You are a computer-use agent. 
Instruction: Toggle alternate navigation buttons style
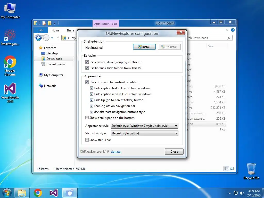[91, 112]
